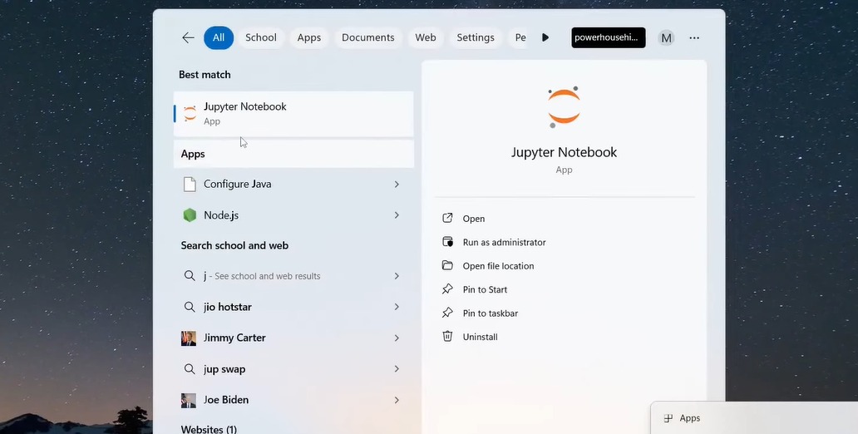Switch to the Apps filter tab
The height and width of the screenshot is (434, 858).
pyautogui.click(x=309, y=37)
